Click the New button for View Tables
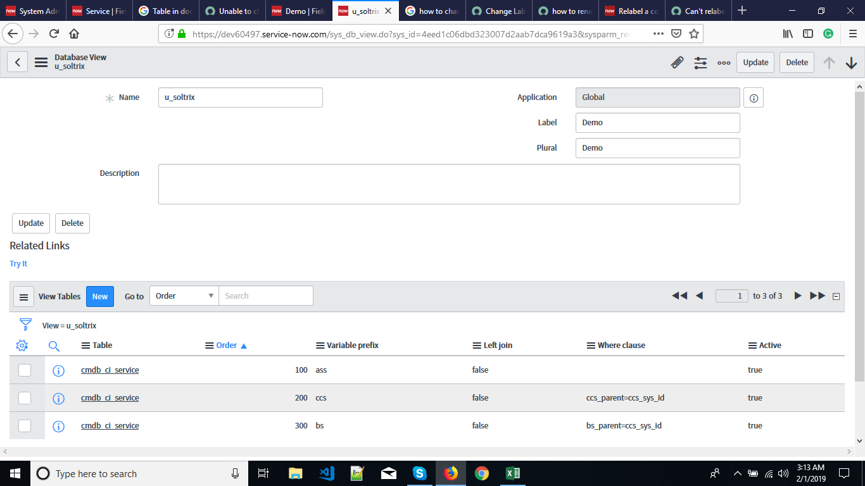This screenshot has height=486, width=865. click(100, 296)
